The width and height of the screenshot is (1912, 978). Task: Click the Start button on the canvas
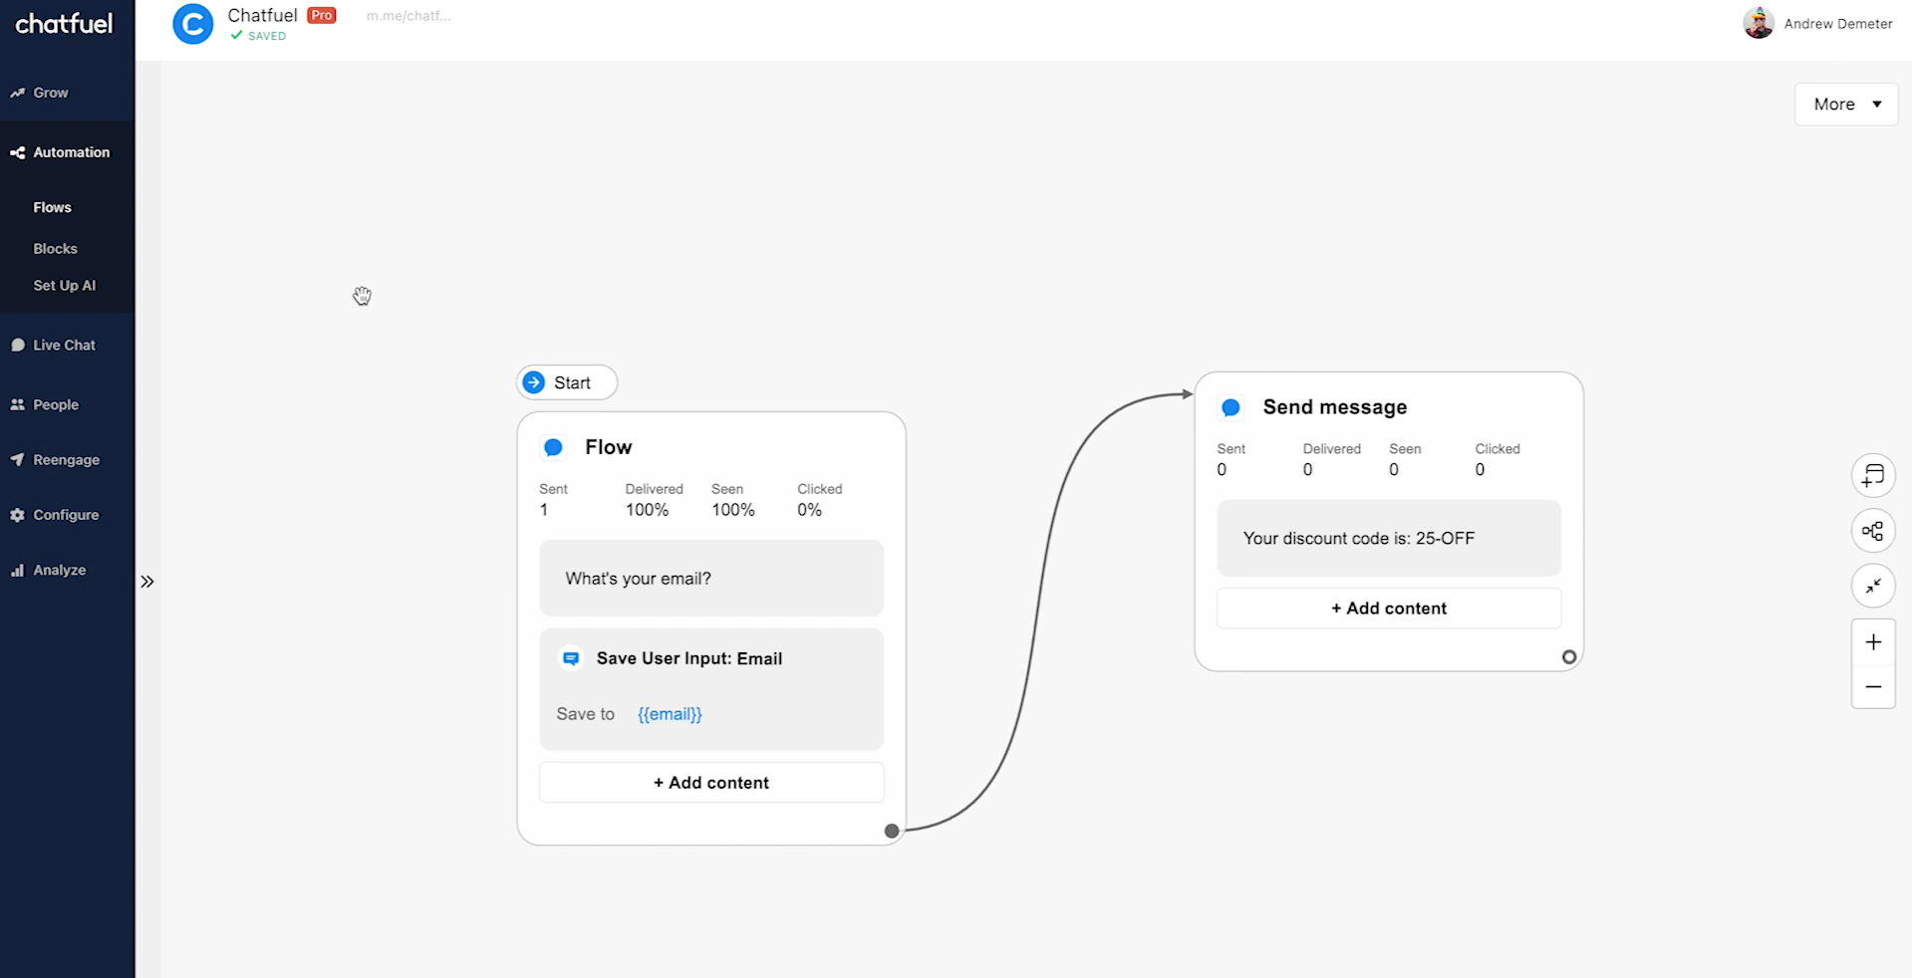[566, 382]
